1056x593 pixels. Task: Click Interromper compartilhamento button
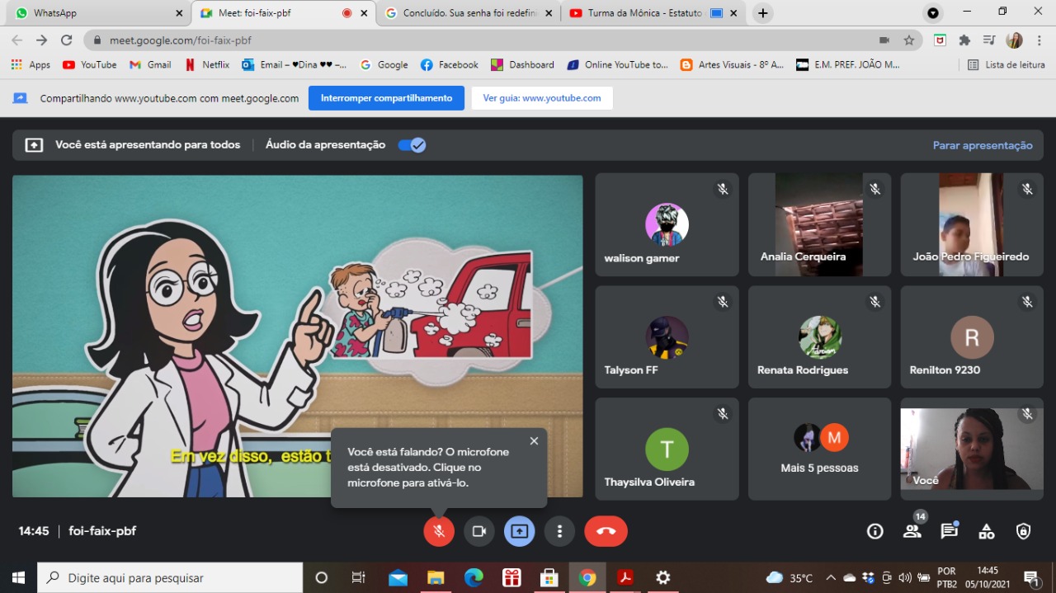(x=386, y=98)
